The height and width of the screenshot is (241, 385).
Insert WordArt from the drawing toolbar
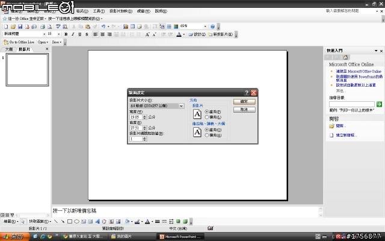pos(97,222)
